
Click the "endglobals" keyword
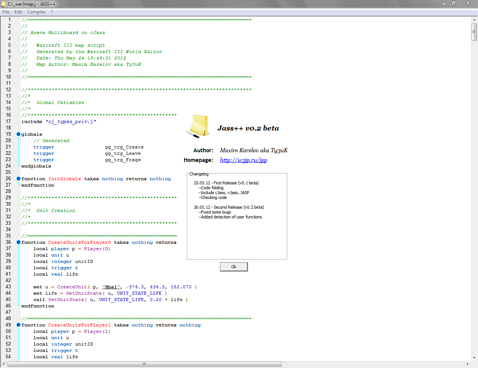click(36, 166)
